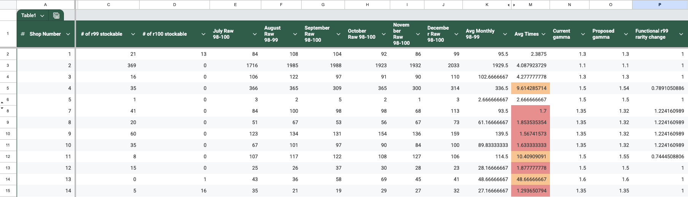688x197 pixels.
Task: Click the cell with value 1.56741573
Action: [x=531, y=134]
